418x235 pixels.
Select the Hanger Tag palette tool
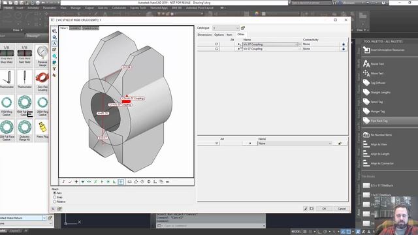pyautogui.click(x=374, y=112)
